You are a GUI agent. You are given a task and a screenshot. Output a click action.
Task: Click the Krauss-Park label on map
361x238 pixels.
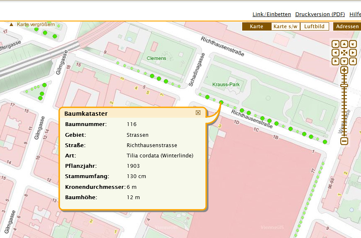point(226,85)
